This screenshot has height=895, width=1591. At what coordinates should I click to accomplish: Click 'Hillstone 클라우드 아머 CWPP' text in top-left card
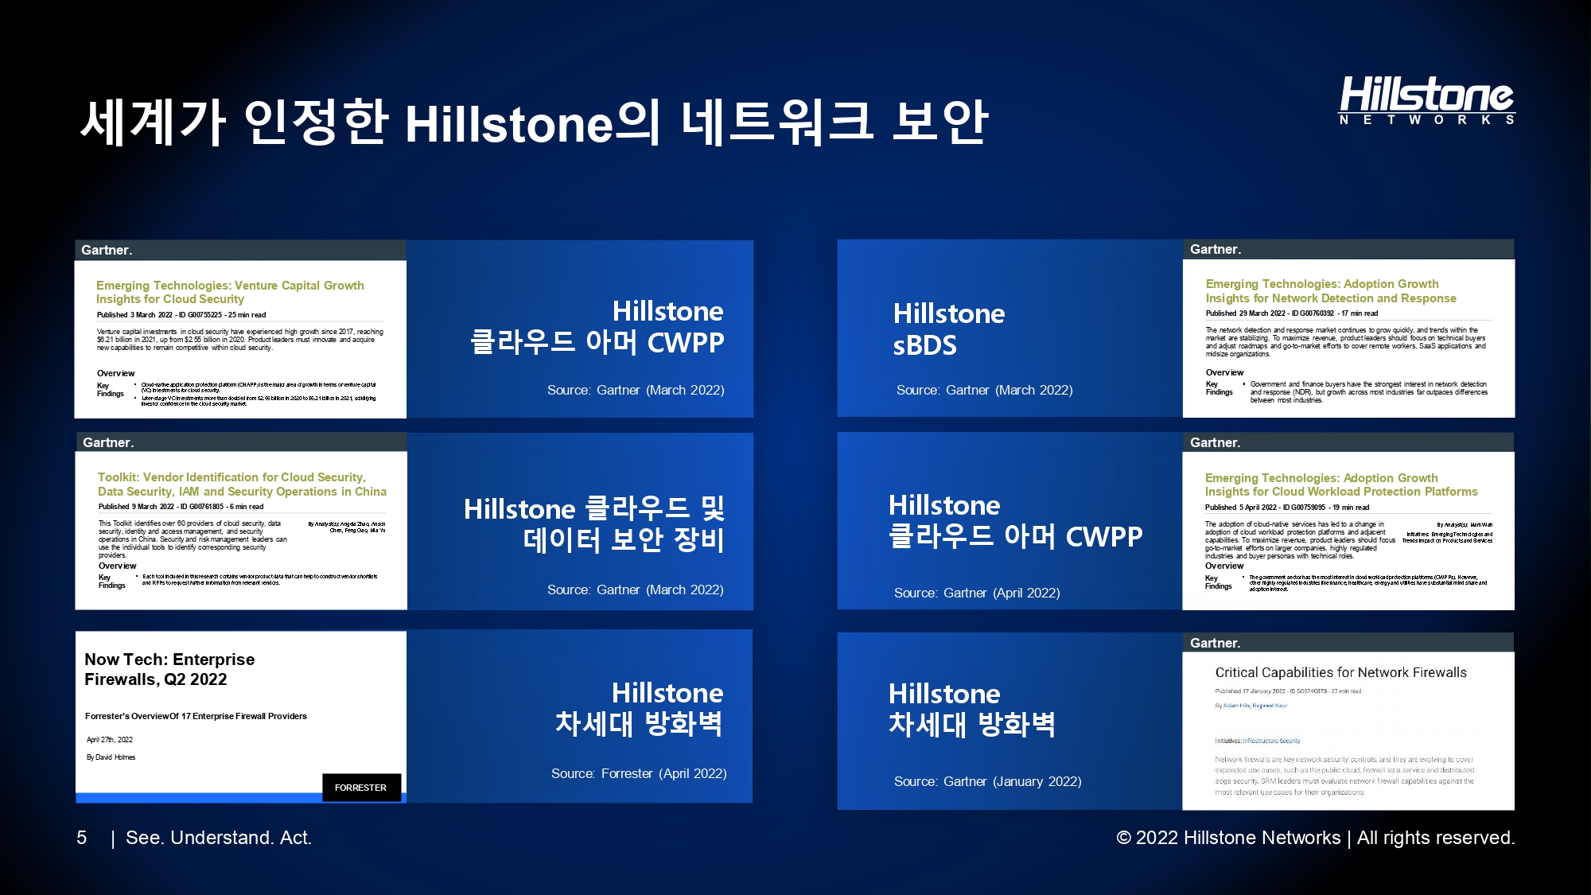click(x=597, y=327)
